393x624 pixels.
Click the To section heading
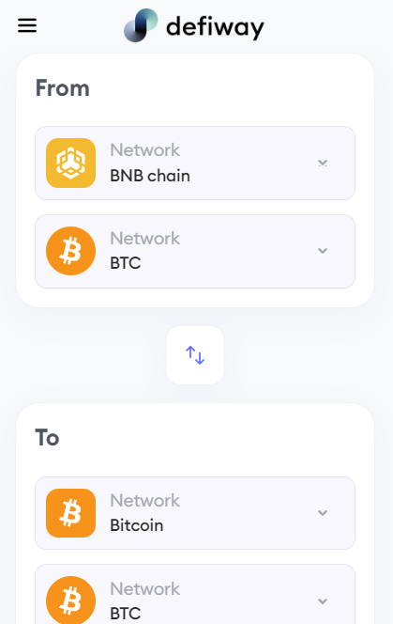47,437
